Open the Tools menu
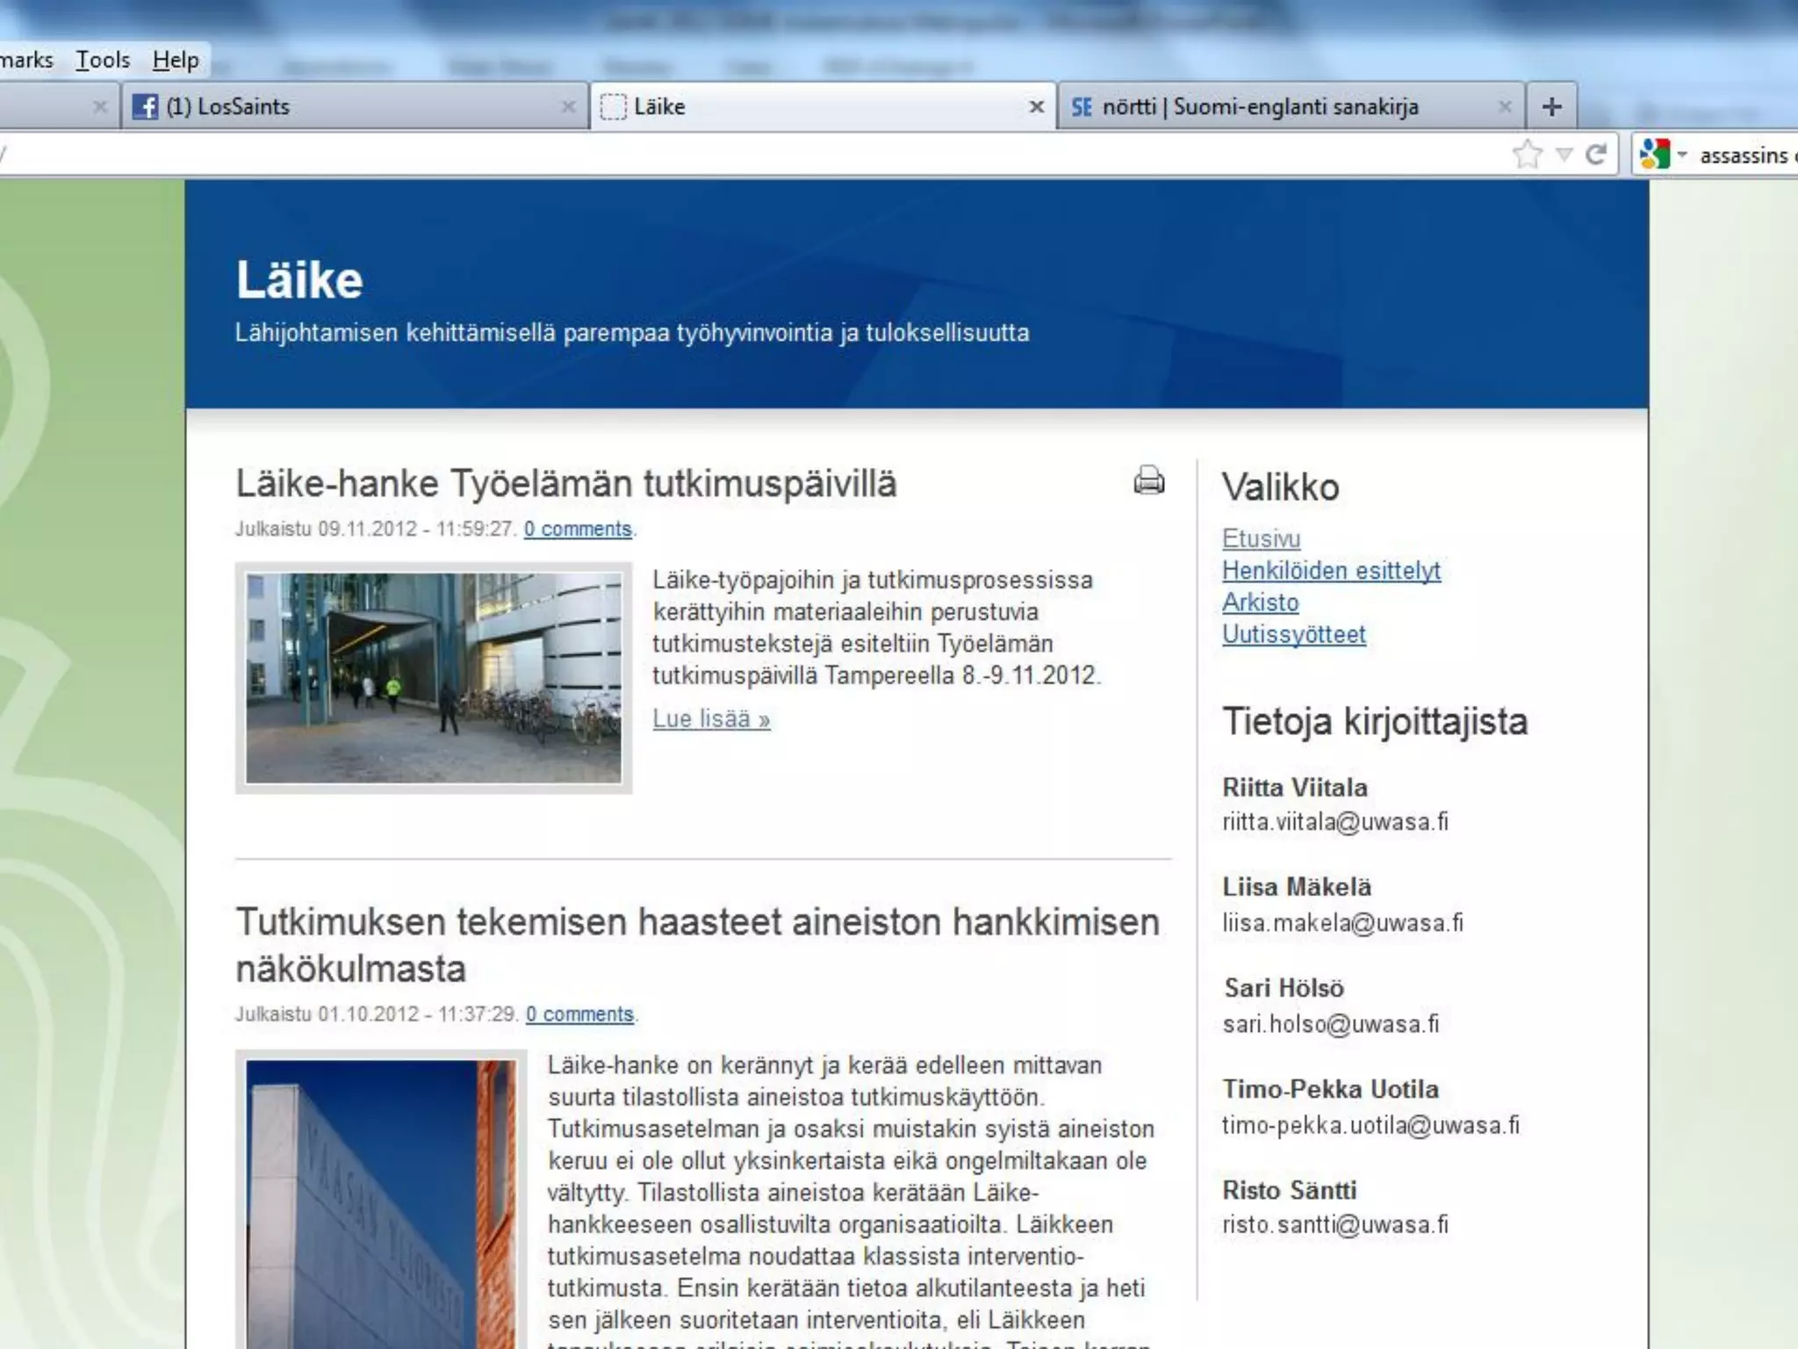The width and height of the screenshot is (1798, 1349). coord(103,60)
